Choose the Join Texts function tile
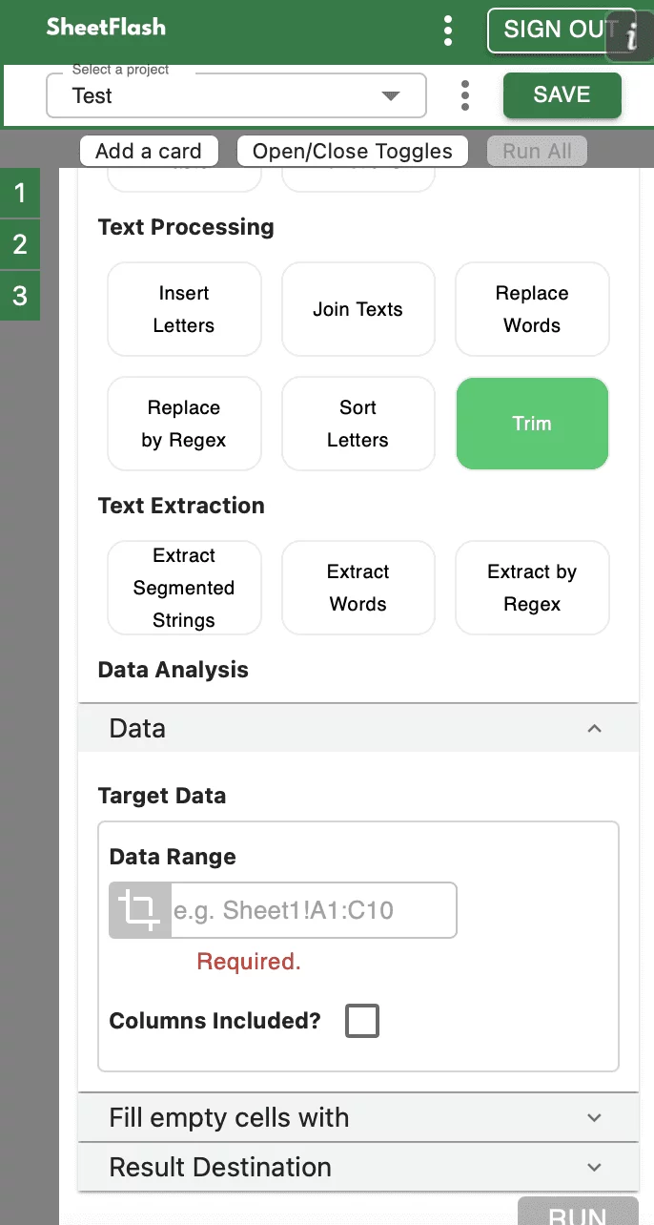The width and height of the screenshot is (654, 1225). (358, 309)
